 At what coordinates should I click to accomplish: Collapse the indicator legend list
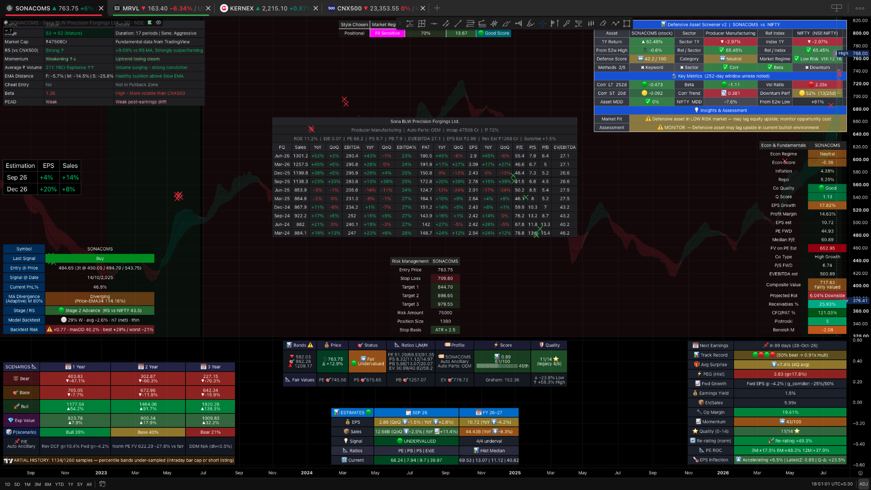click(9, 31)
